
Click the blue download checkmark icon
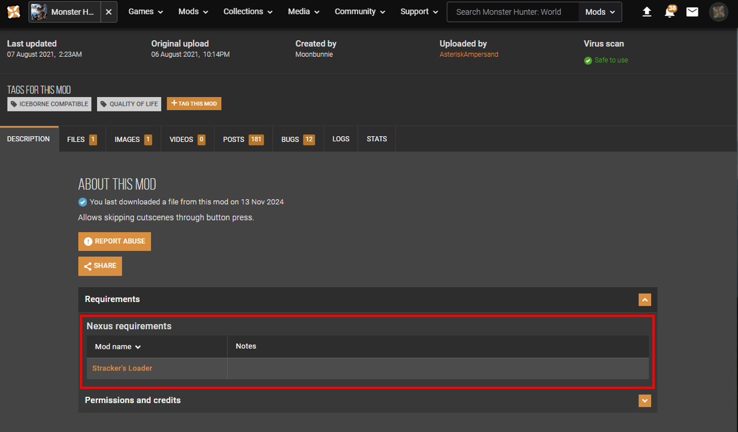pyautogui.click(x=82, y=202)
